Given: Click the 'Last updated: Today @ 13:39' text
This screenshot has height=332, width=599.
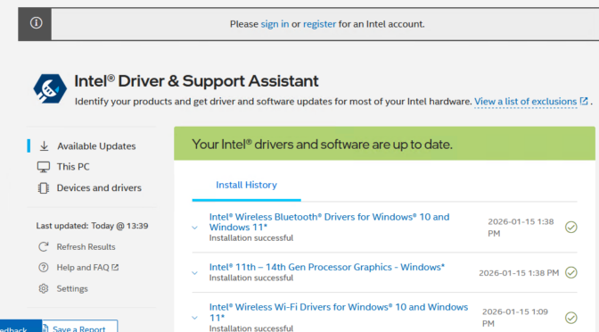Looking at the screenshot, I should coord(92,226).
